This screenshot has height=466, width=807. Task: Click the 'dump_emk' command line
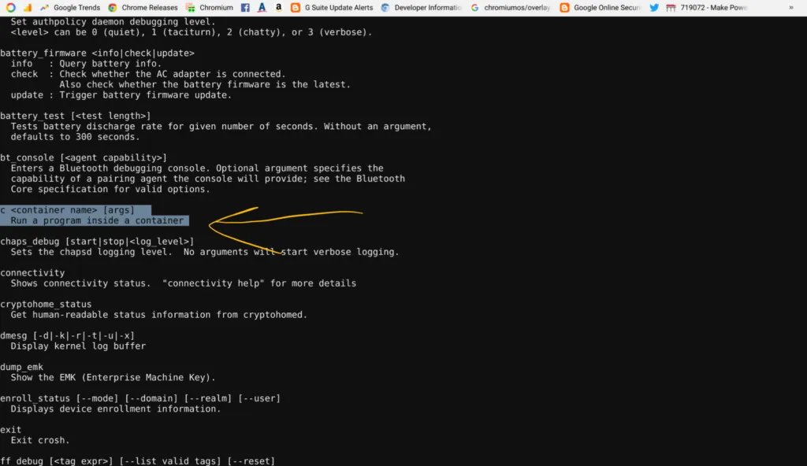pyautogui.click(x=21, y=367)
